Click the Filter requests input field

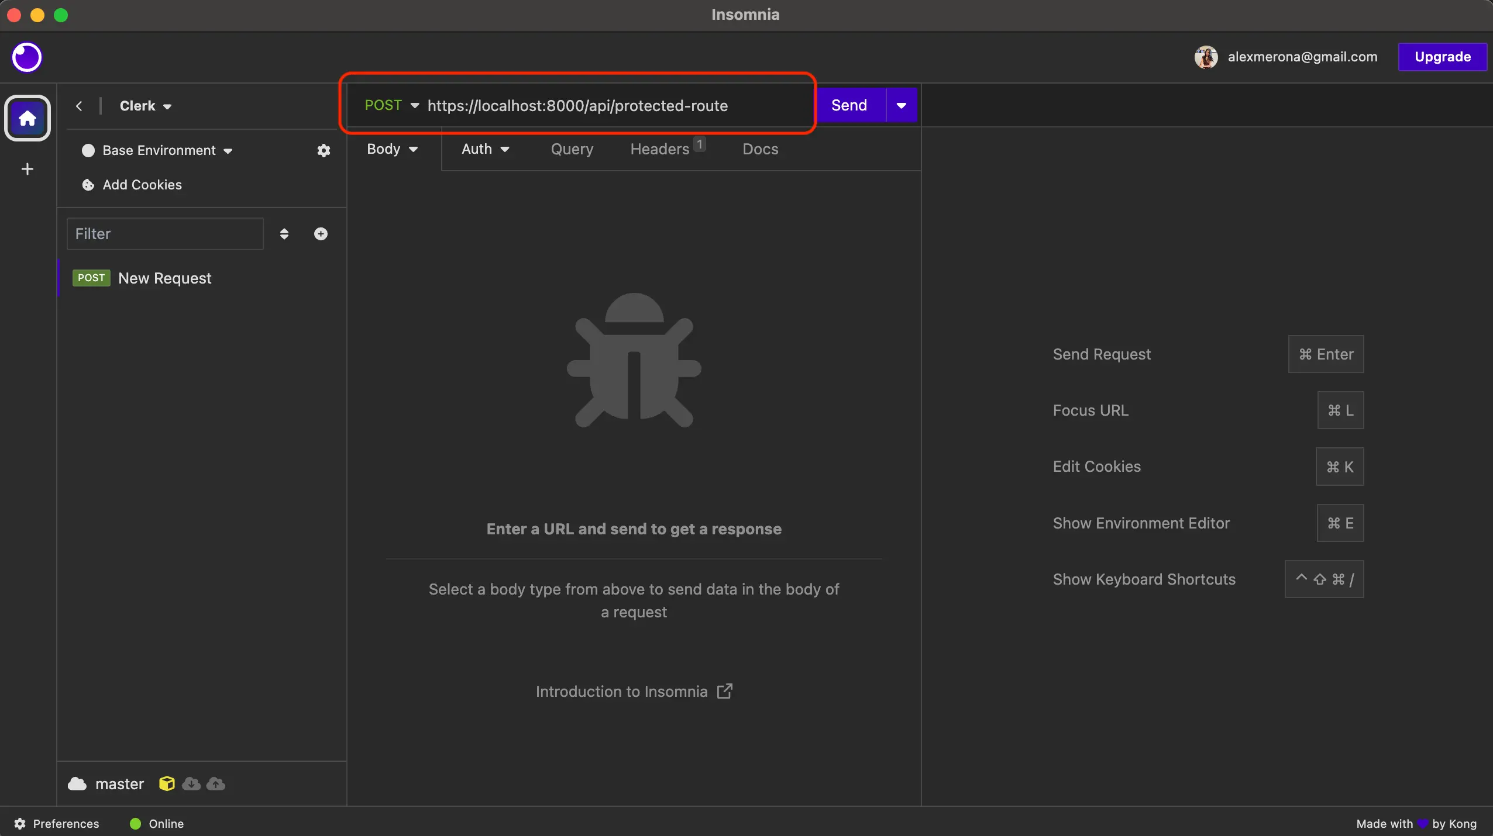pyautogui.click(x=164, y=234)
